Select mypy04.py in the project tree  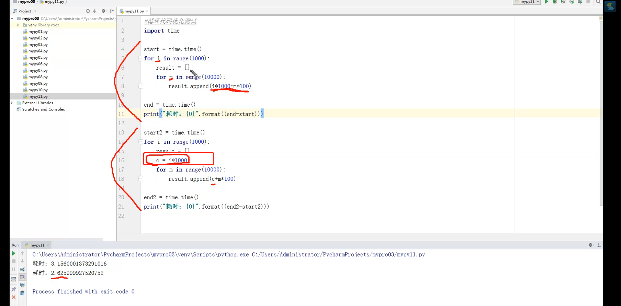pos(38,51)
